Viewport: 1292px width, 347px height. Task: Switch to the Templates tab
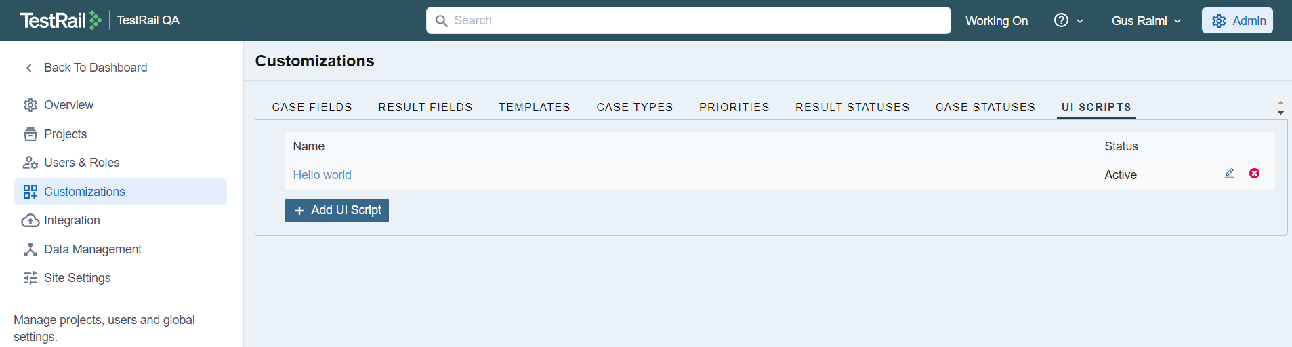pos(534,107)
